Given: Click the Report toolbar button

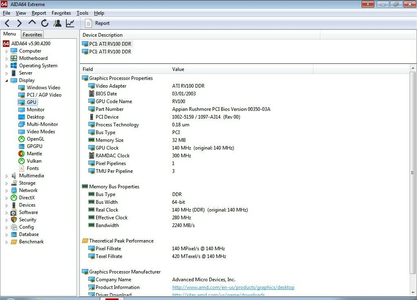Looking at the screenshot, I should [x=97, y=23].
